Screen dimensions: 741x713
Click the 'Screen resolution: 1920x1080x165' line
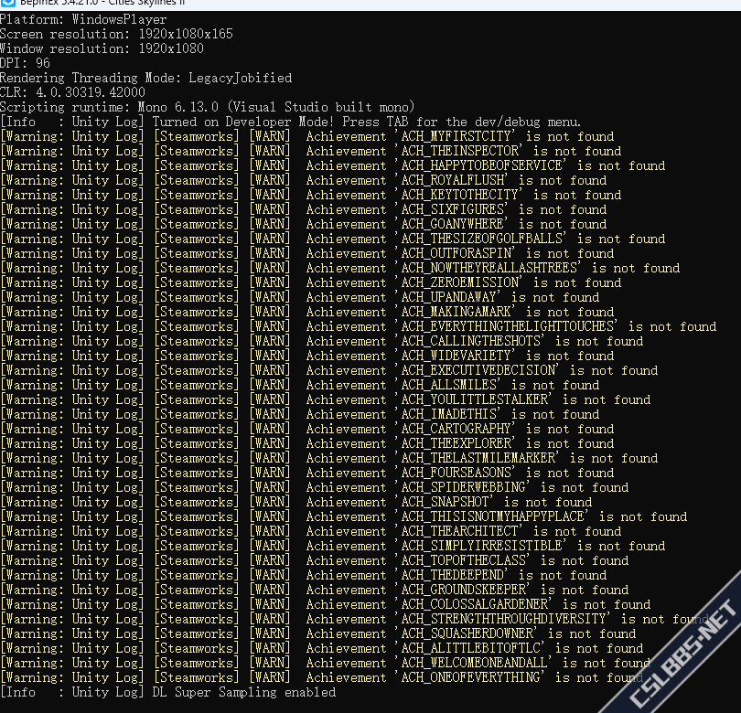(116, 34)
